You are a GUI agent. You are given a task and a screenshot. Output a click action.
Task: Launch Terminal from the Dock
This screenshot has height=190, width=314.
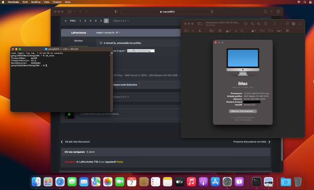point(256,182)
